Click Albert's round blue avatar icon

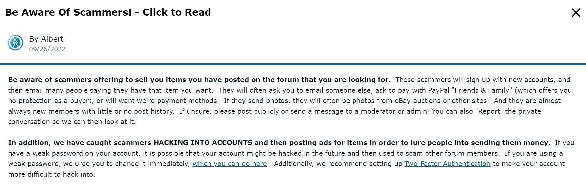(15, 43)
